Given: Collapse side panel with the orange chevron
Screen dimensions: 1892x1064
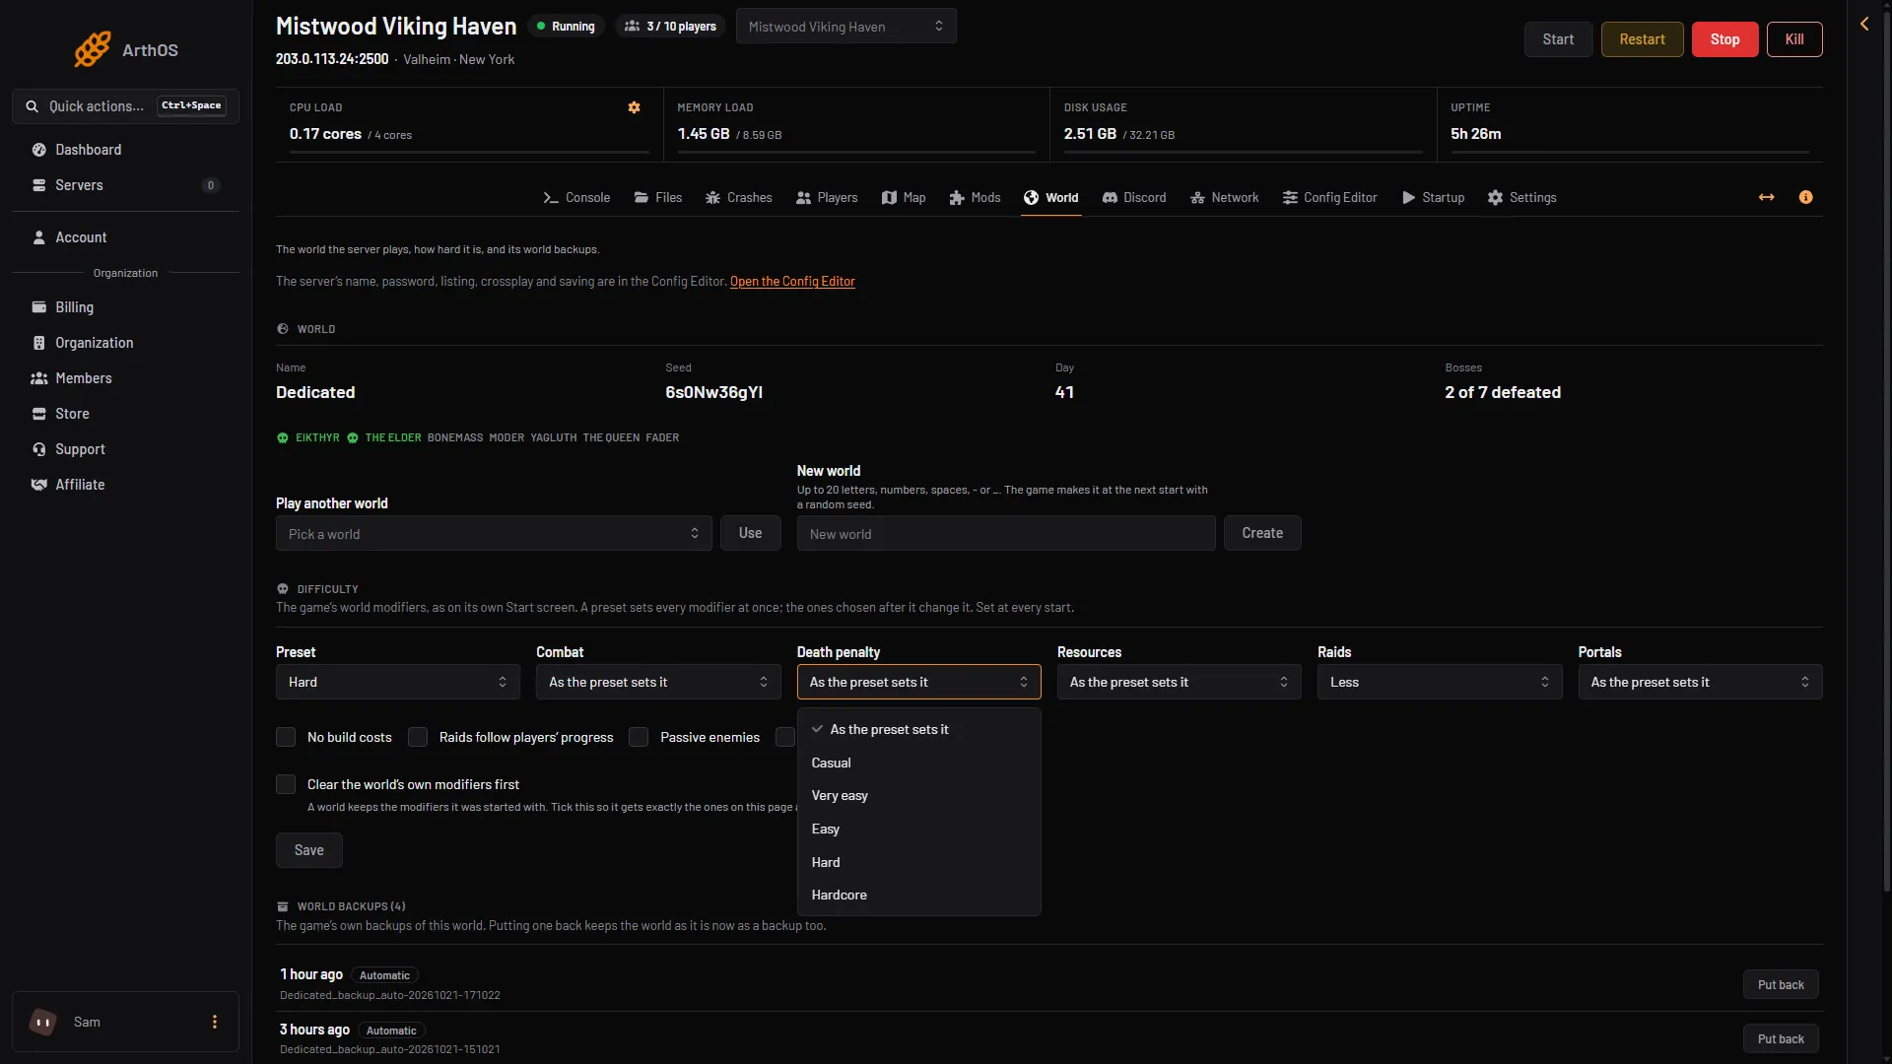Looking at the screenshot, I should (1864, 24).
